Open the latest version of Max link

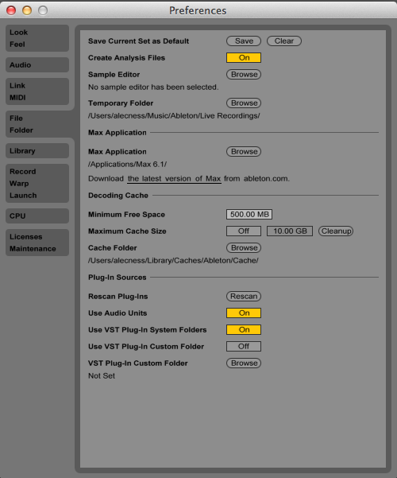click(x=174, y=179)
